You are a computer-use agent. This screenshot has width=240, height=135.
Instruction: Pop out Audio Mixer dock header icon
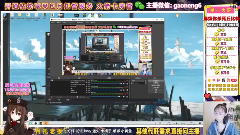pyautogui.click(x=129, y=78)
